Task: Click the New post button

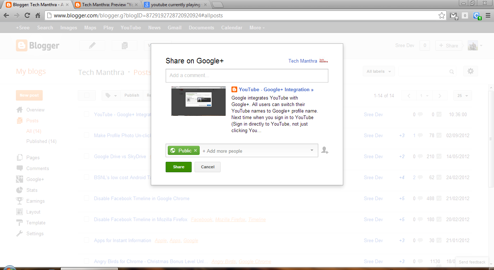Action: click(x=29, y=95)
